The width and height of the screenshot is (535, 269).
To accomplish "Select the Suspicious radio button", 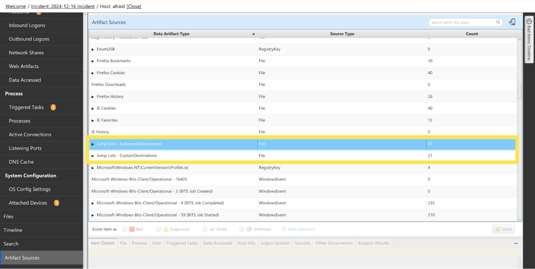I will (x=158, y=229).
